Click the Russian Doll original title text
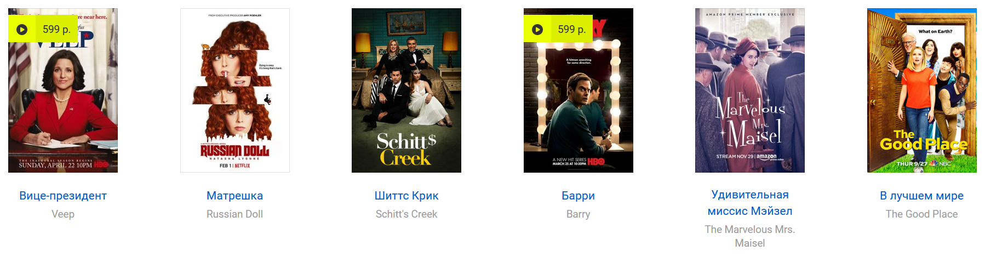985x262 pixels. (235, 214)
